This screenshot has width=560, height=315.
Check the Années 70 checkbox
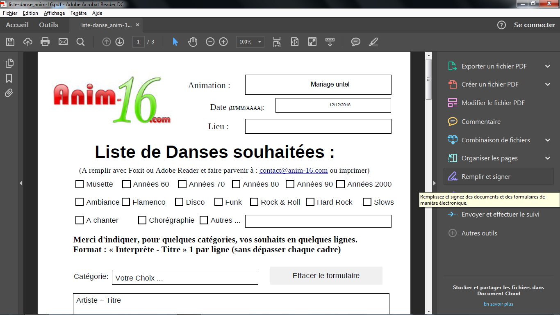click(182, 184)
